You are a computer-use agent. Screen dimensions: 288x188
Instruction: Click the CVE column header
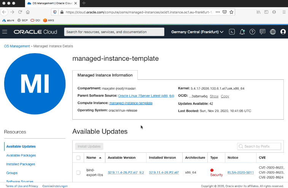click(x=262, y=158)
